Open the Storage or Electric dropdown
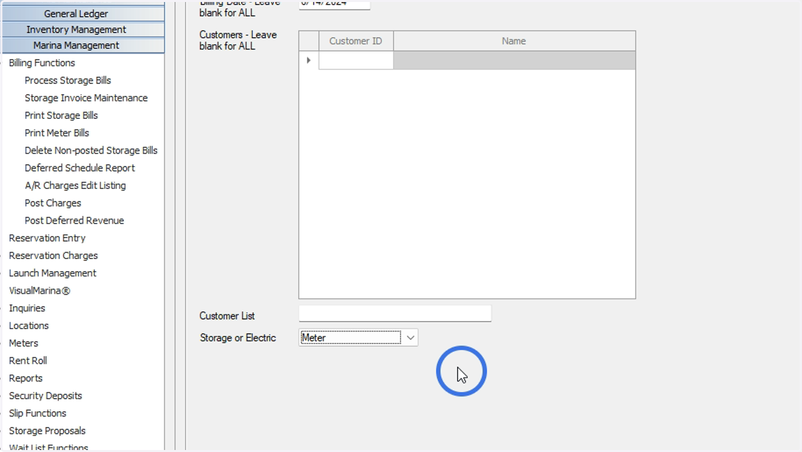Screen dimensions: 802x452 click(410, 338)
